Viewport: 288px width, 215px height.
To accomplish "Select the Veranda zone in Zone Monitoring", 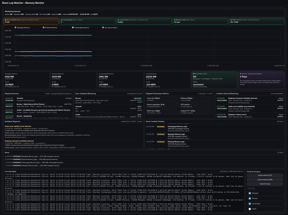I will point(108,109).
